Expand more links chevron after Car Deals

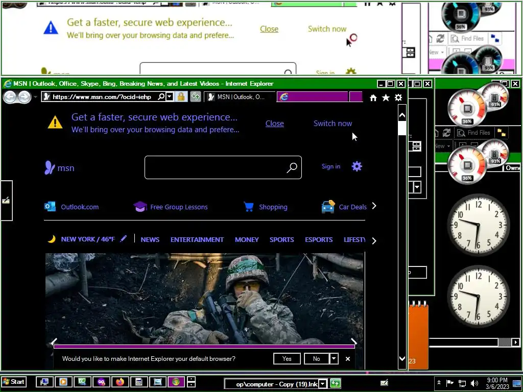pos(374,206)
